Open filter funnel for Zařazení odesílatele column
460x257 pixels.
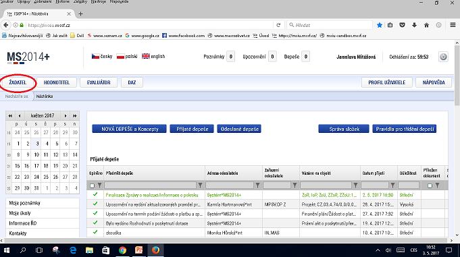coord(295,185)
